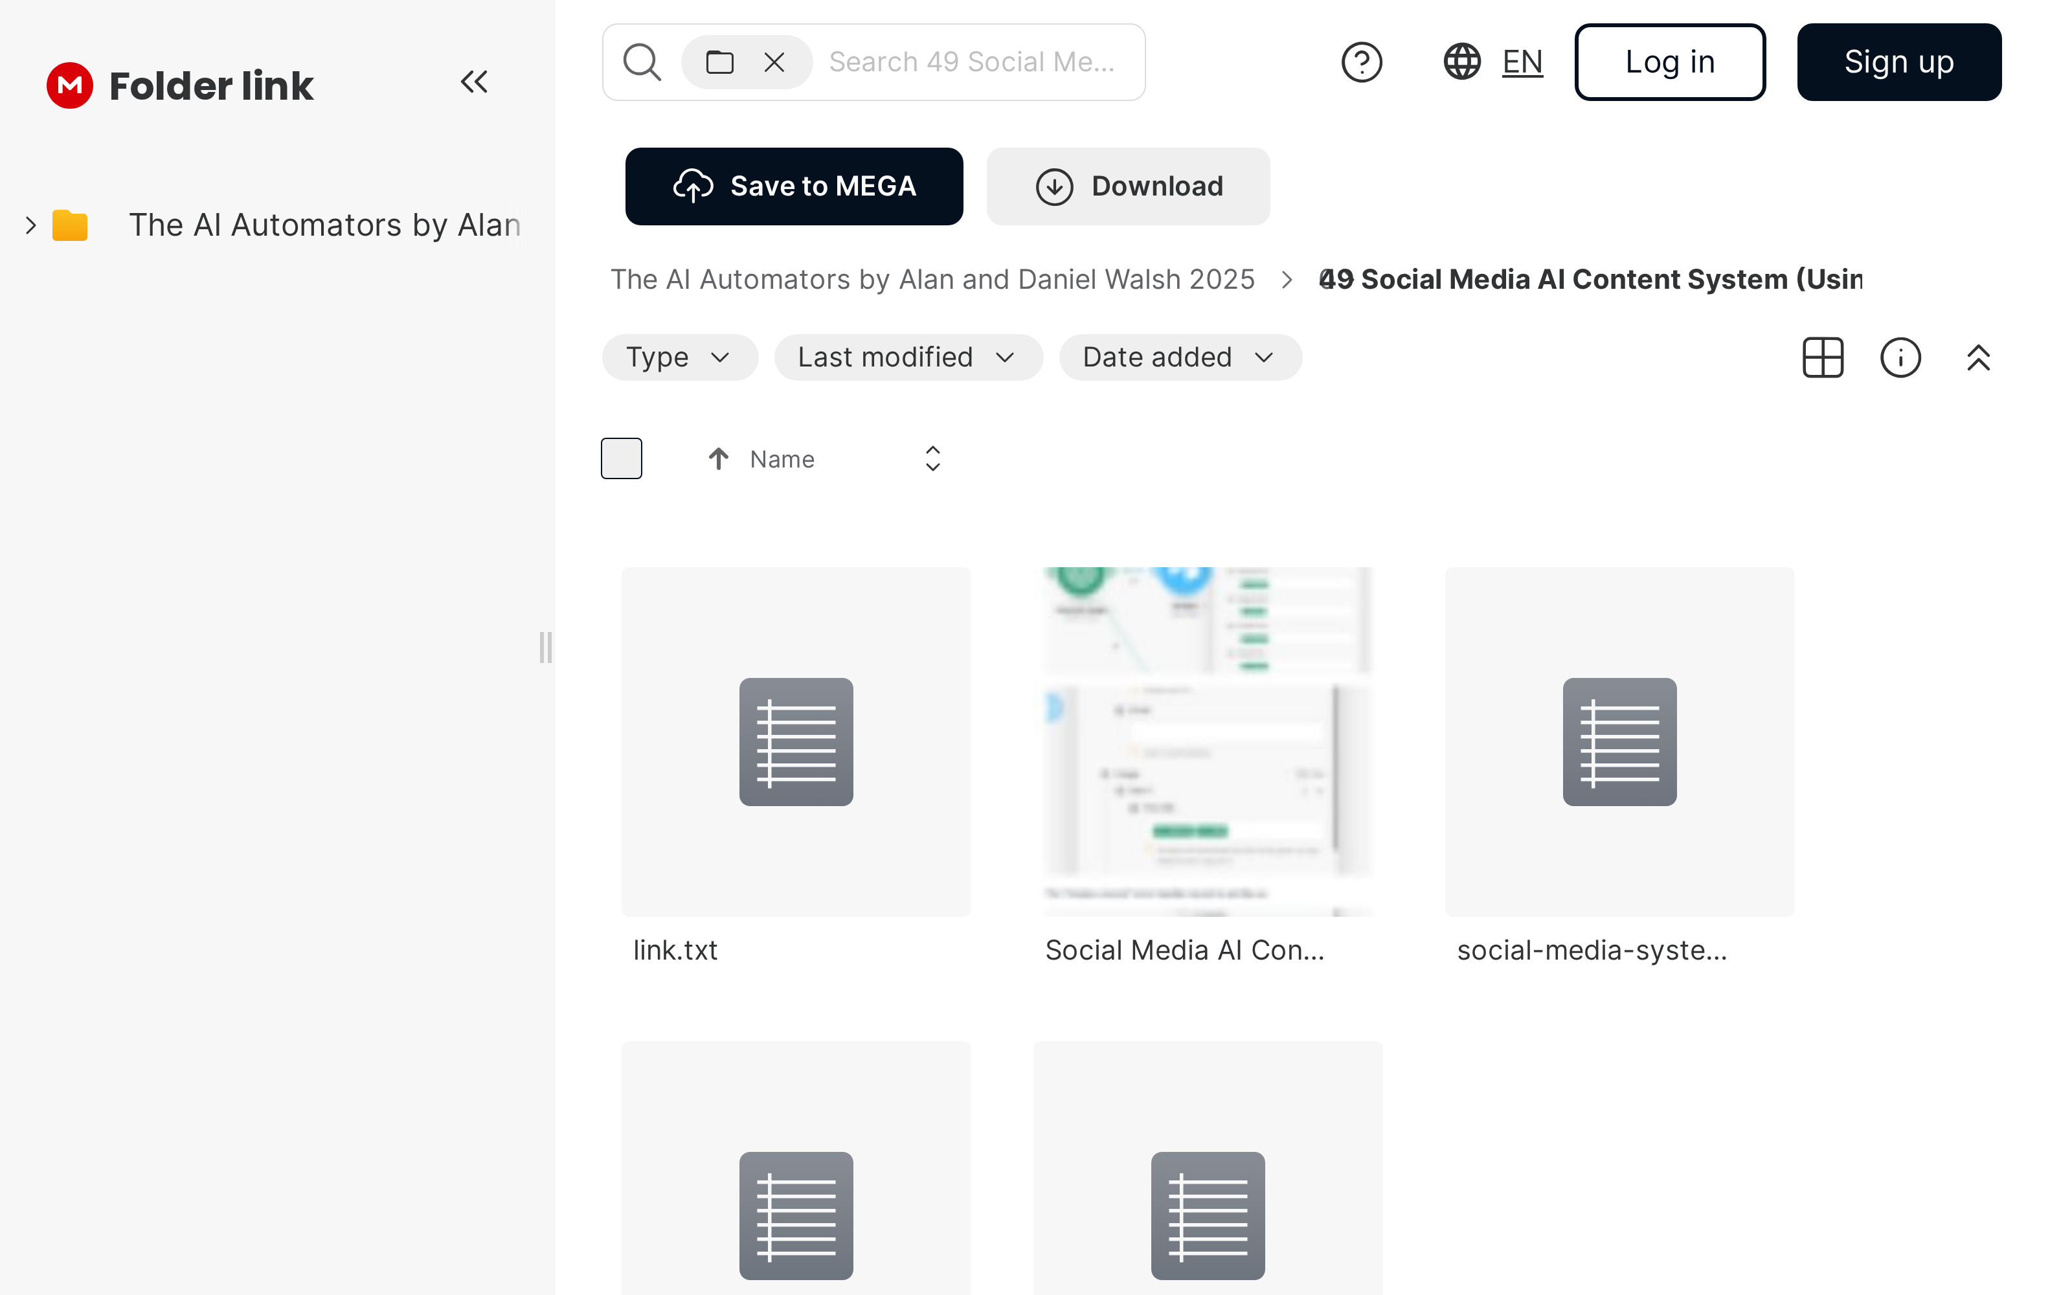Open the help question mark icon
The width and height of the screenshot is (2072, 1295).
click(x=1361, y=62)
